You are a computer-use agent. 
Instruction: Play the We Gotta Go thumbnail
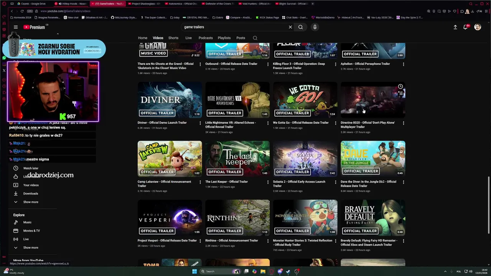click(305, 100)
